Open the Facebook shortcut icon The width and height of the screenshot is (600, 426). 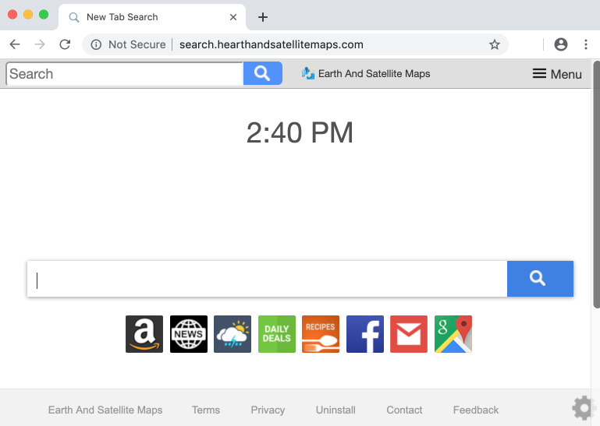pyautogui.click(x=365, y=334)
